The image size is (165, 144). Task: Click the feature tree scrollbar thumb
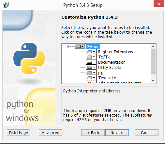click(153, 61)
